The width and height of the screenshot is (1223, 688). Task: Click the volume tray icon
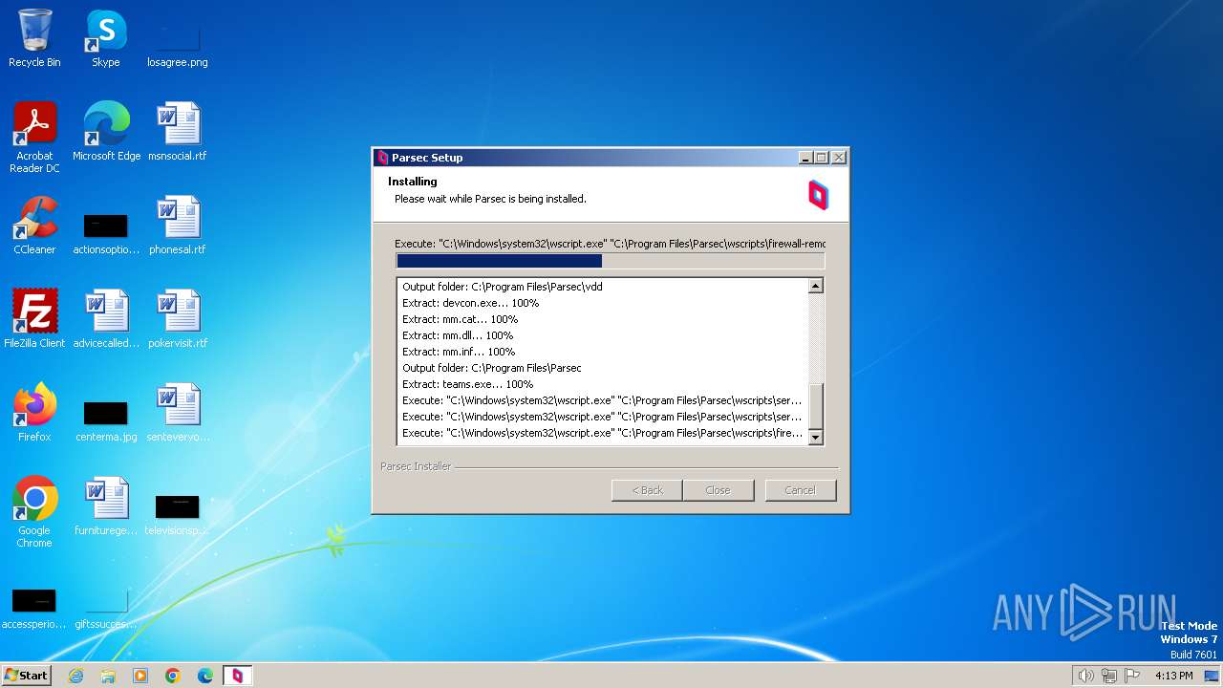(x=1085, y=676)
